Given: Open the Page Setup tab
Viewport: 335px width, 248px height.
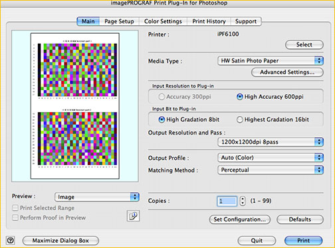Looking at the screenshot, I should tap(119, 21).
